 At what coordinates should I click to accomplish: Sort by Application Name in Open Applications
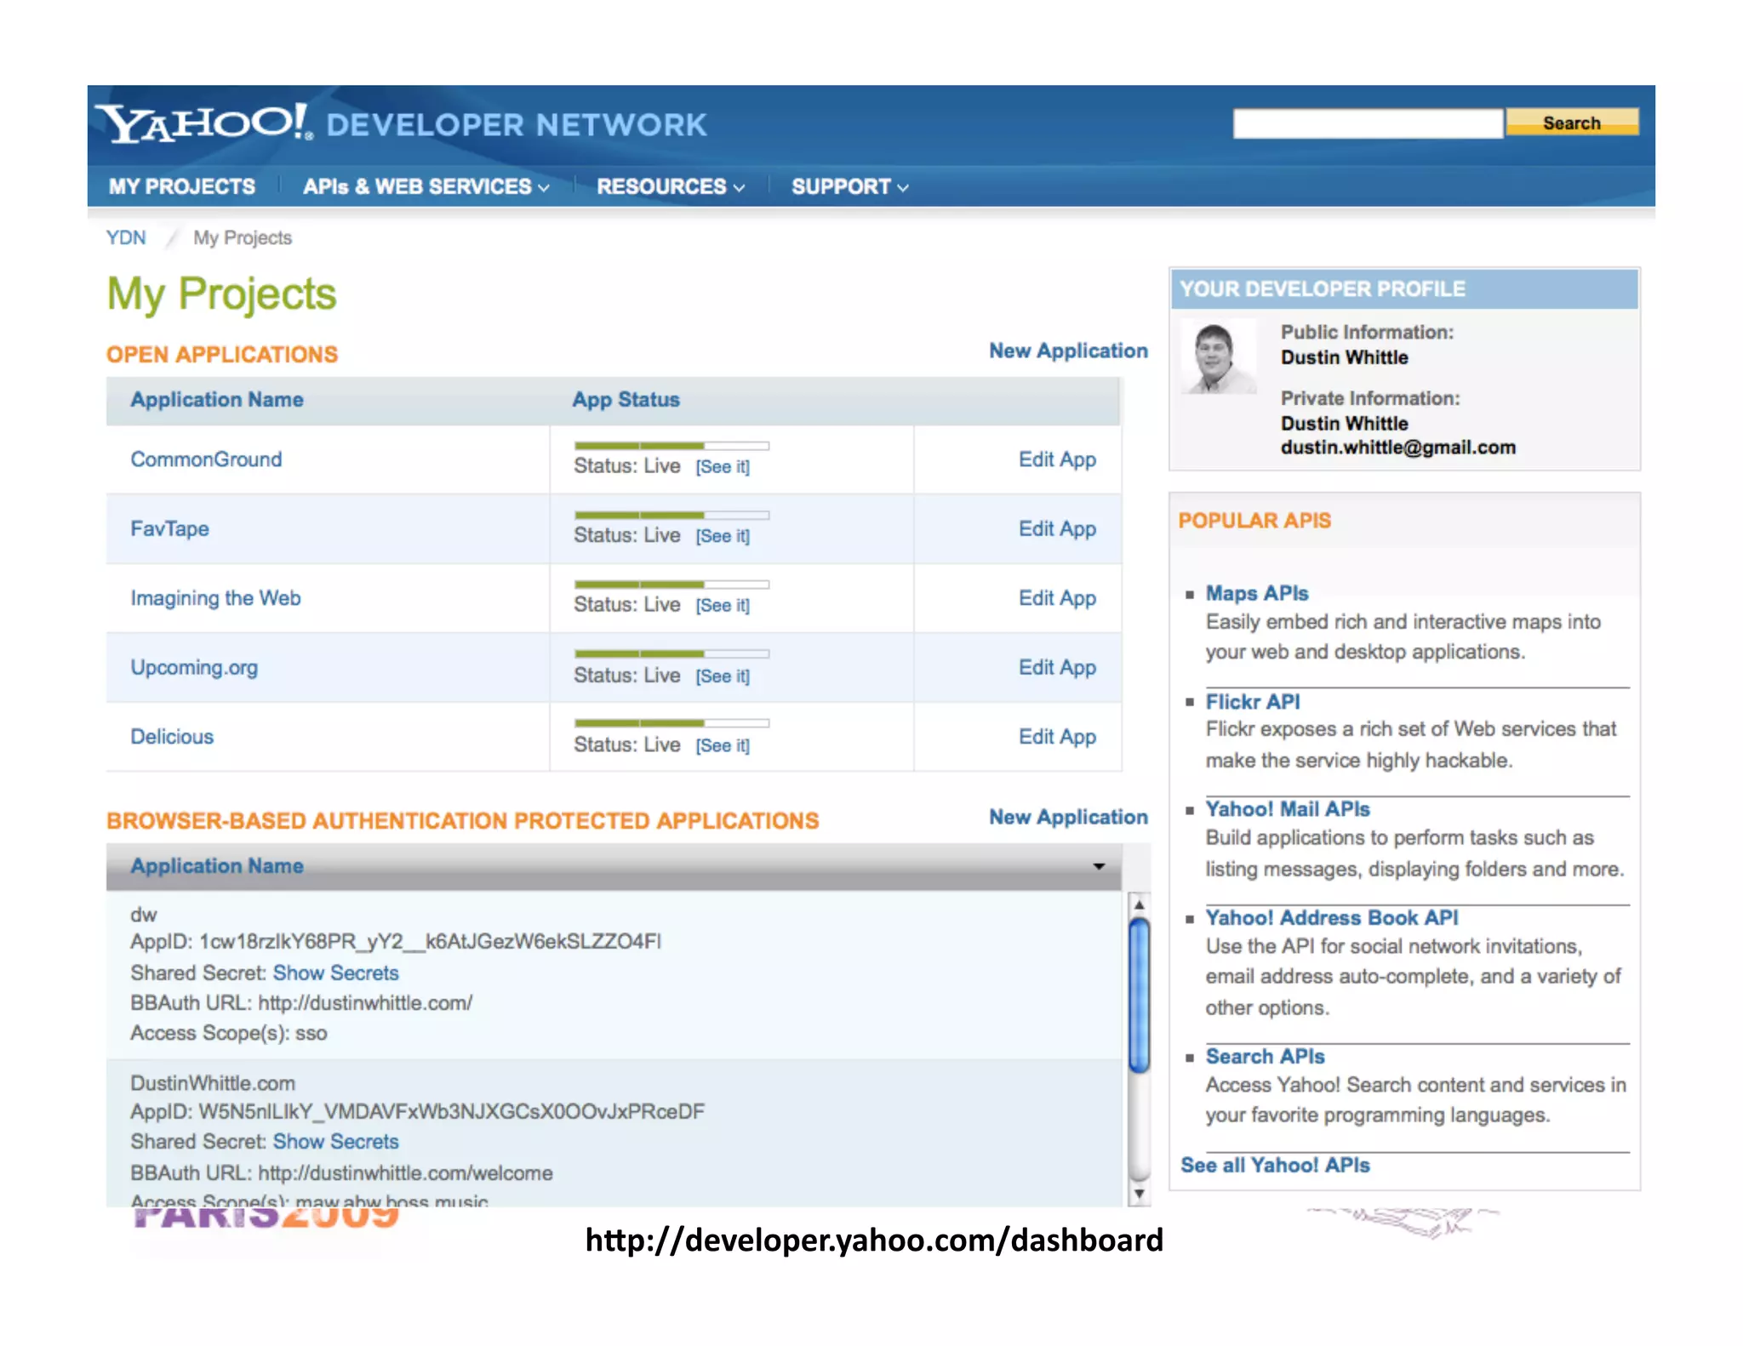tap(216, 400)
